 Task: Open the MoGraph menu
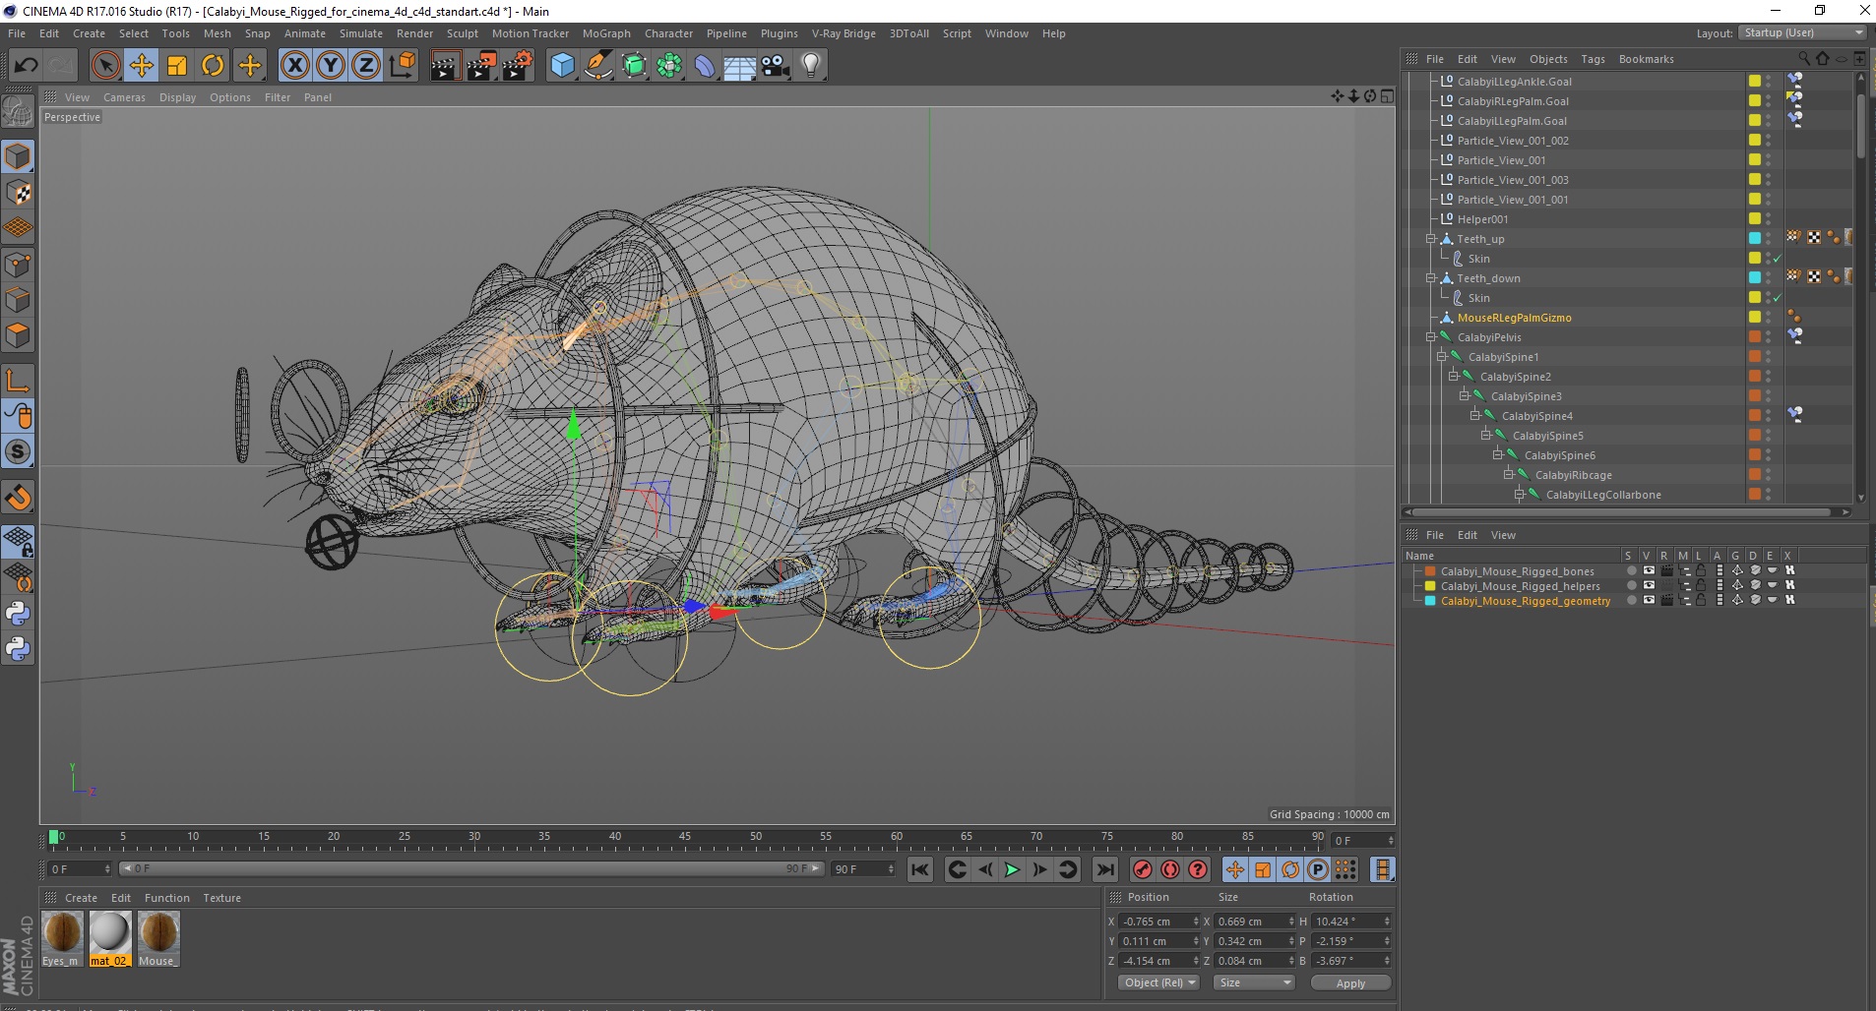point(606,33)
